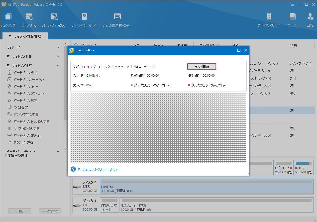Click 読み取りエラーがあるブロック legend text
This screenshot has height=222, width=317.
[210, 85]
